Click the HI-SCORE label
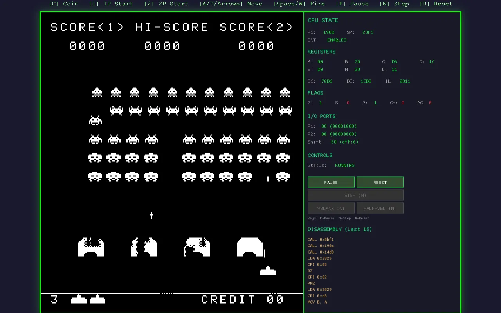 [172, 27]
